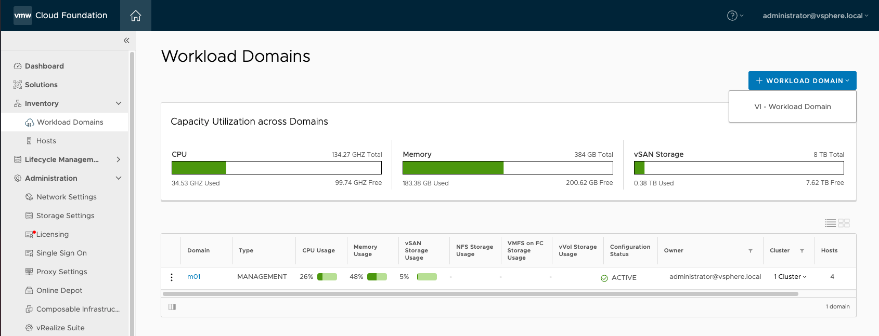This screenshot has height=336, width=879.
Task: Expand the 1 Cluster dropdown for m01
Action: (790, 277)
